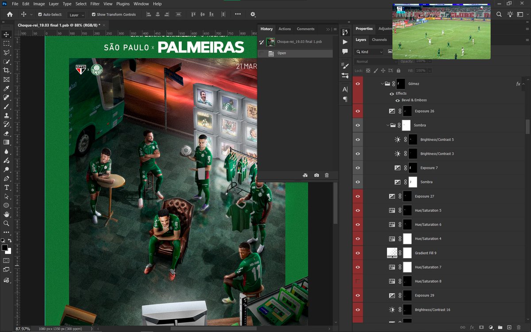Select the Pen tool
The width and height of the screenshot is (531, 332).
click(x=6, y=178)
